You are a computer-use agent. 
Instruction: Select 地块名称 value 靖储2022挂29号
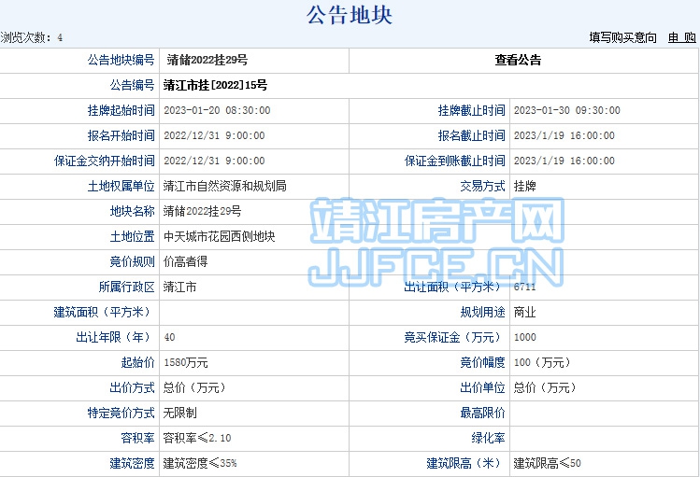pos(202,211)
